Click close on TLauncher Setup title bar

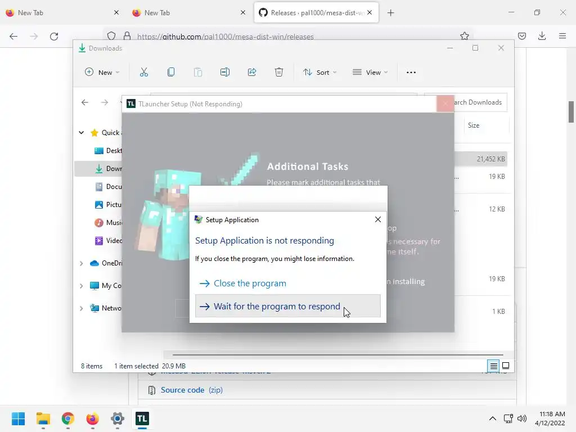445,104
